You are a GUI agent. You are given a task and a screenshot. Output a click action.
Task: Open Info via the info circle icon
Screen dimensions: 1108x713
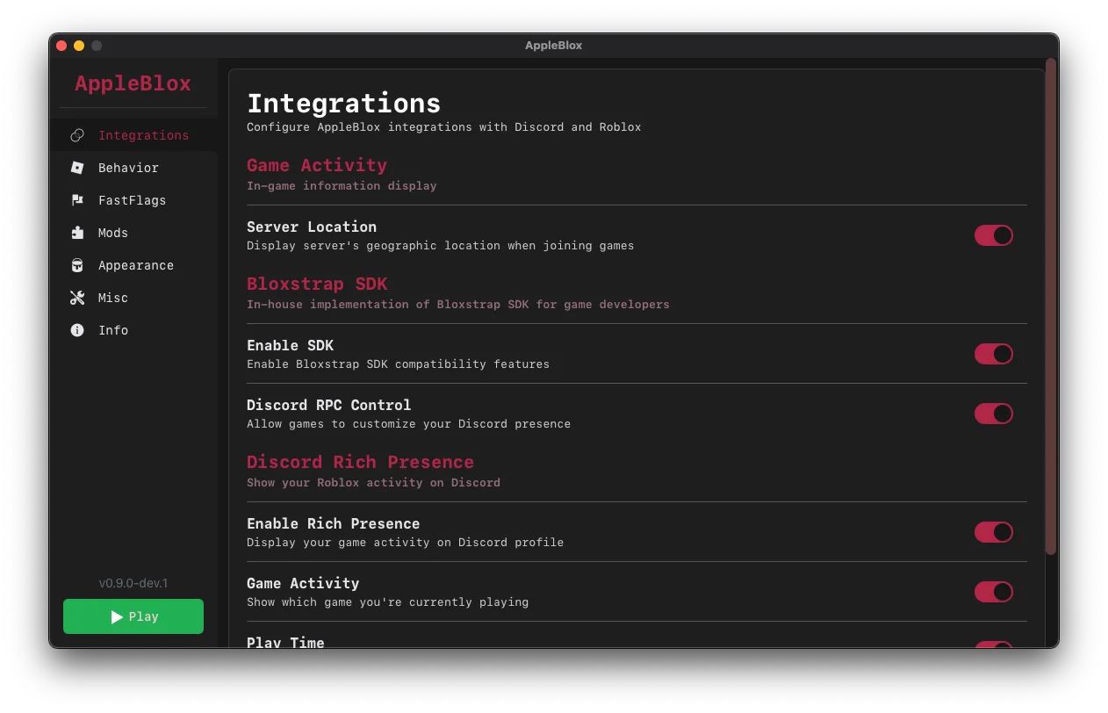(x=79, y=330)
